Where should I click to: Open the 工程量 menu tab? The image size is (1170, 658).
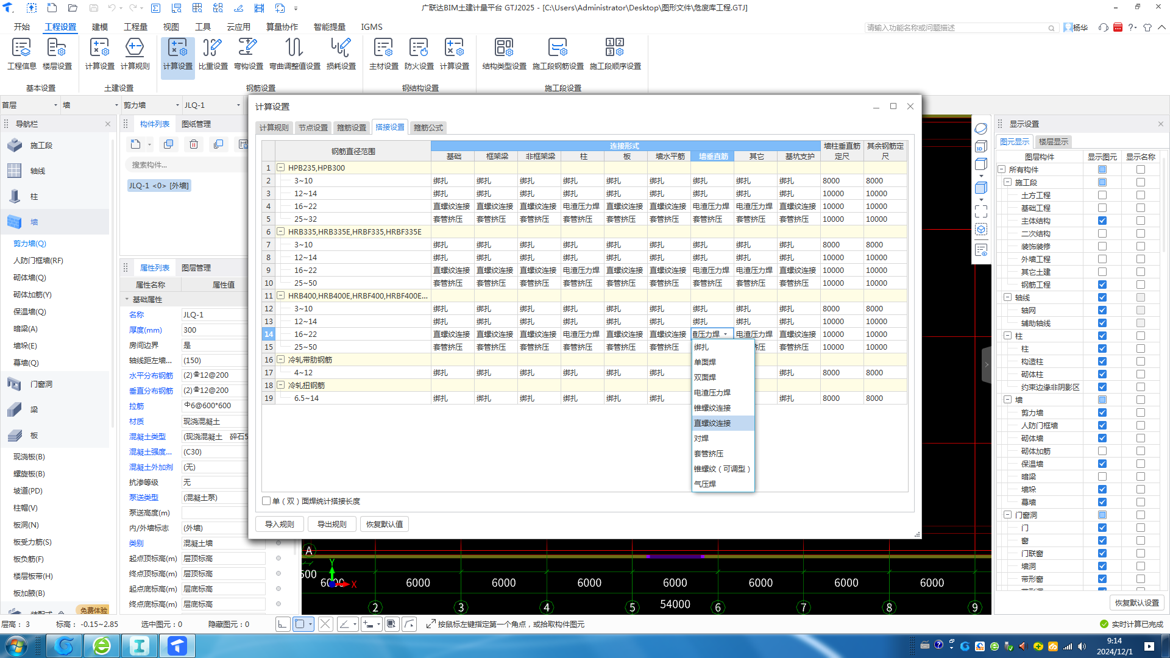pos(135,27)
